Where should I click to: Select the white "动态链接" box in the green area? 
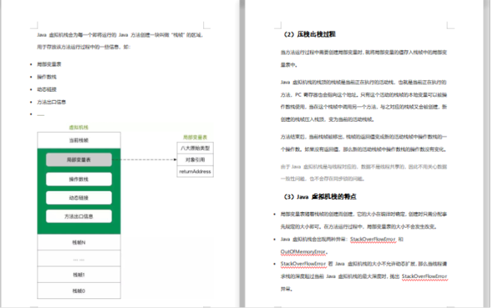(x=79, y=198)
